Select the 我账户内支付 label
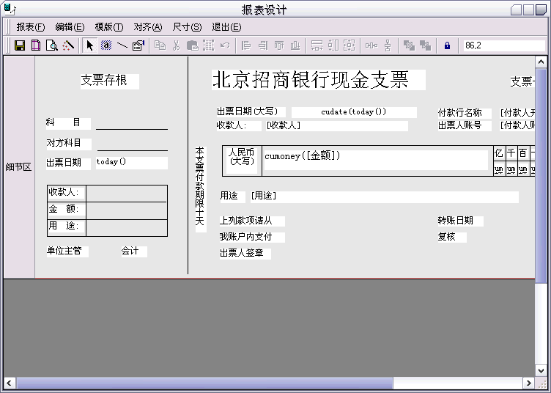This screenshot has height=393, width=551. (x=252, y=238)
